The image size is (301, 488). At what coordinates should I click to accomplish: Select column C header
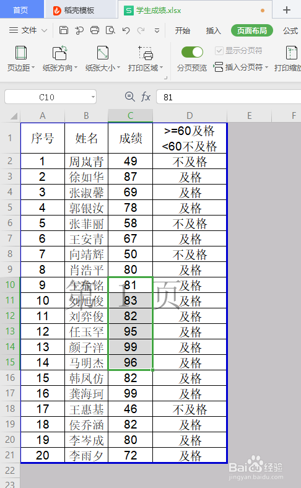[x=131, y=116]
